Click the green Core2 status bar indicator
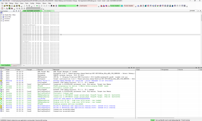This screenshot has width=202, height=121. 153,120
